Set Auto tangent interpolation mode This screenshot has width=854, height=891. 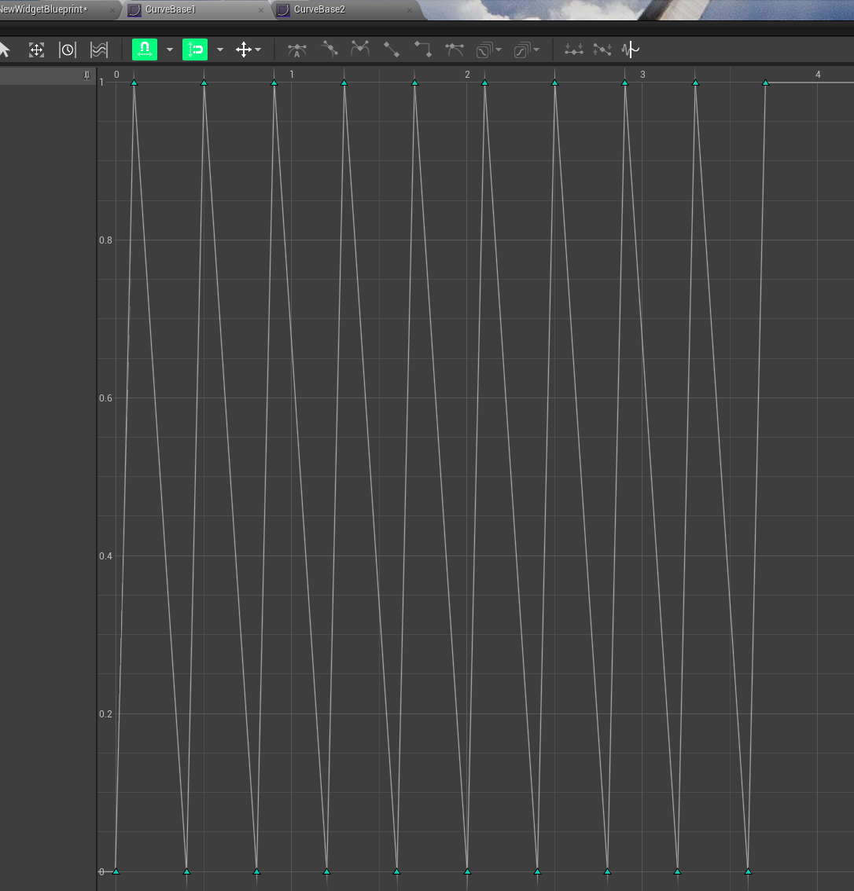[x=296, y=50]
